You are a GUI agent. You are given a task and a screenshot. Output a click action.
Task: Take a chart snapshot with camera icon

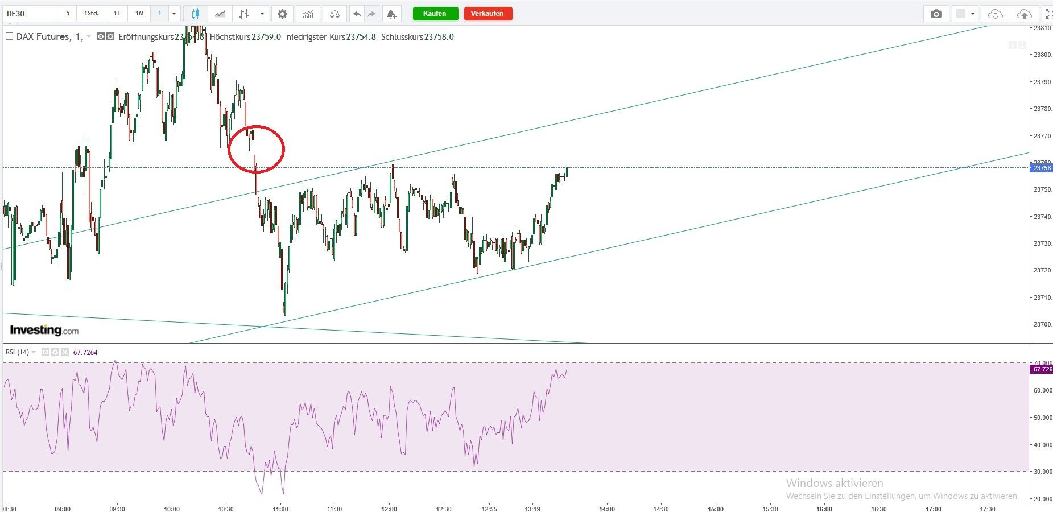tap(936, 14)
